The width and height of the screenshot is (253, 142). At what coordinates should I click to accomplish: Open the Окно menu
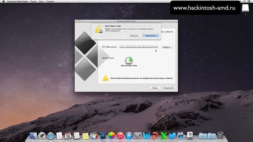42,1
